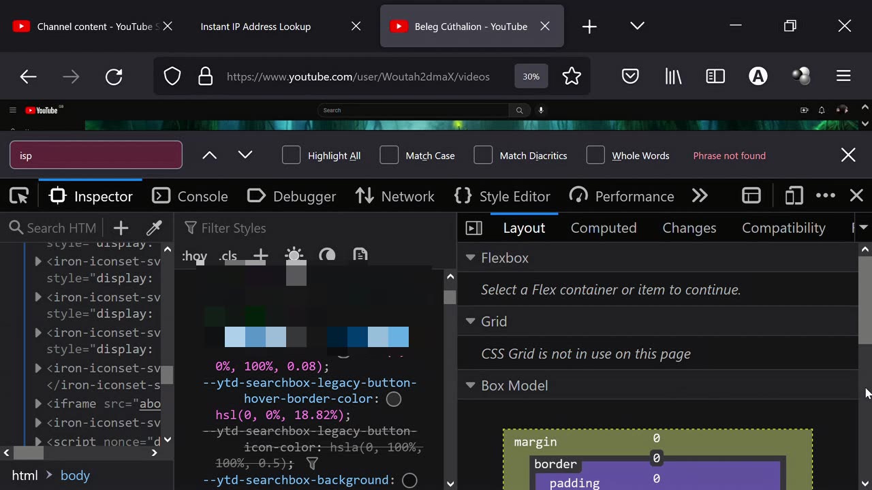Image resolution: width=872 pixels, height=490 pixels.
Task: Start YouTube voice search microphone
Action: (x=541, y=110)
